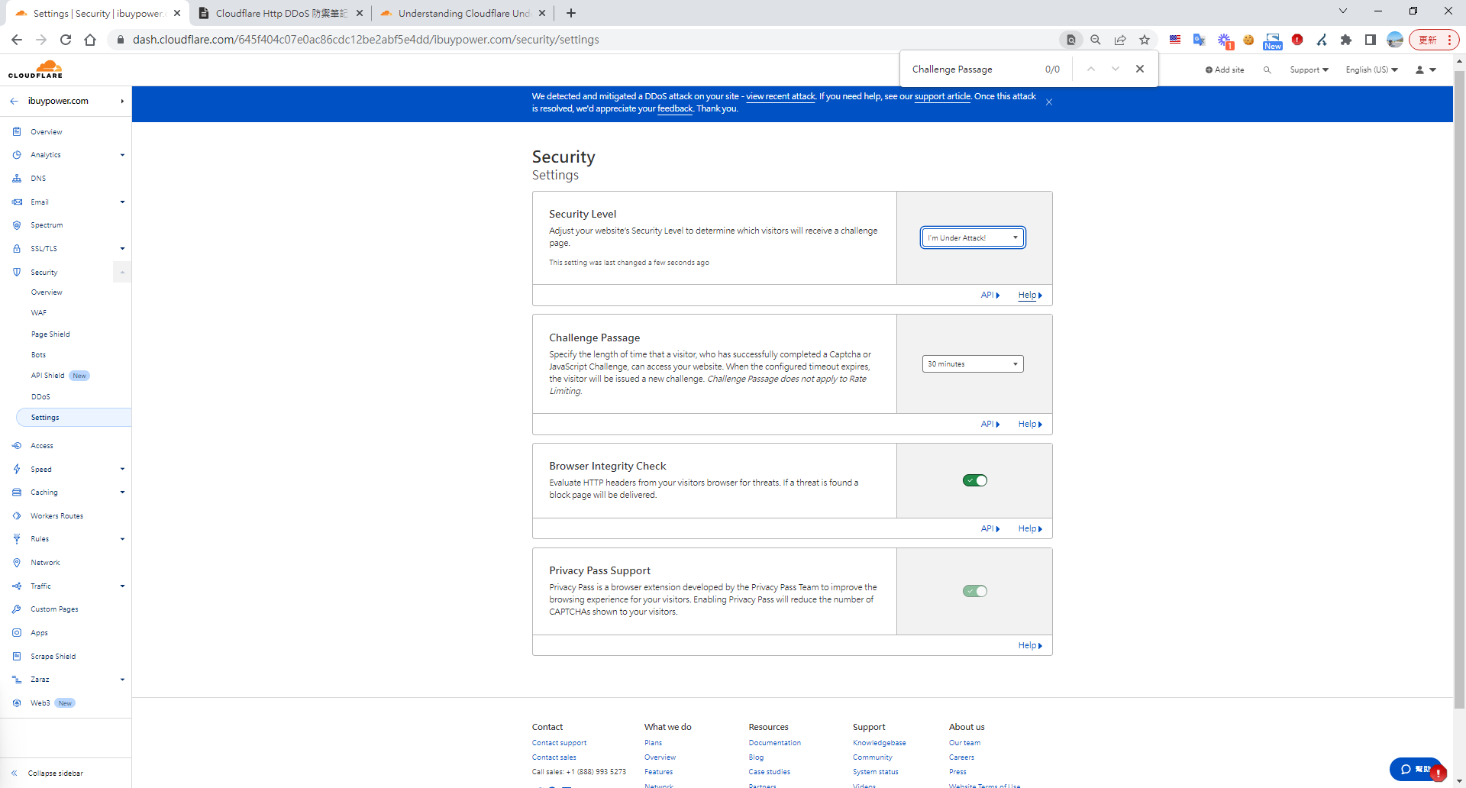Open WAF in Security submenu

point(39,313)
